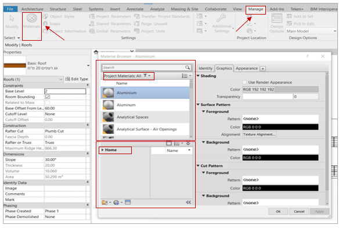
Task: Switch to the Manage ribbon tab
Action: point(255,9)
